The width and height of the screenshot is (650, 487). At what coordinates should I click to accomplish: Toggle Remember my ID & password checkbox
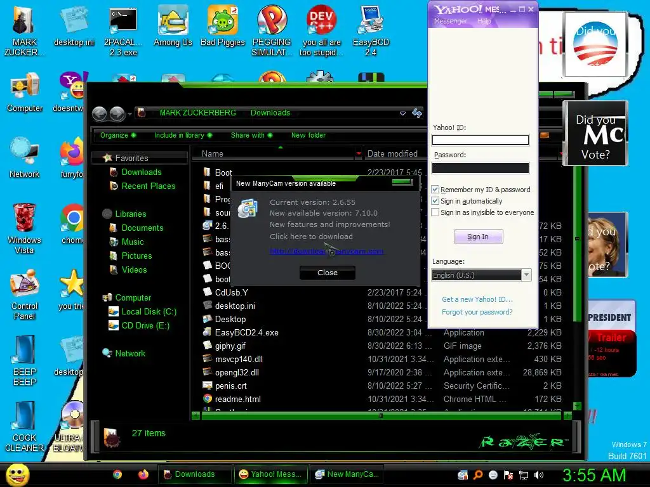click(435, 189)
